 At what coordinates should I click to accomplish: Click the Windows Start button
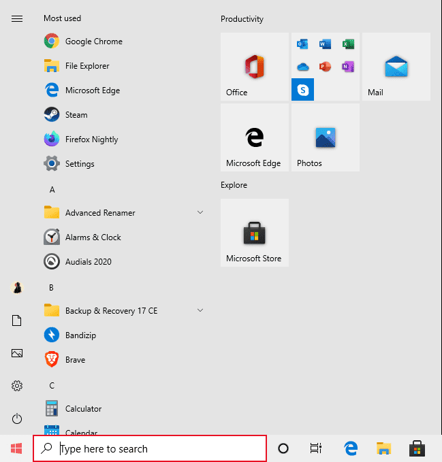16,448
